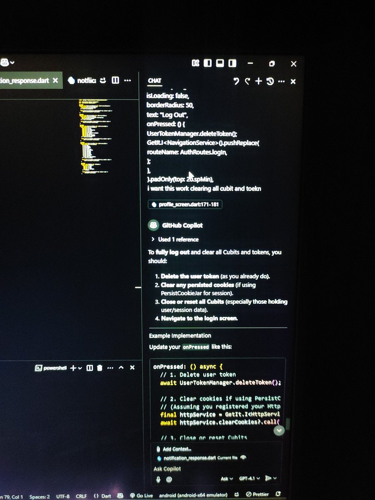
Task: Click the editor minimap preview
Action: (96, 137)
